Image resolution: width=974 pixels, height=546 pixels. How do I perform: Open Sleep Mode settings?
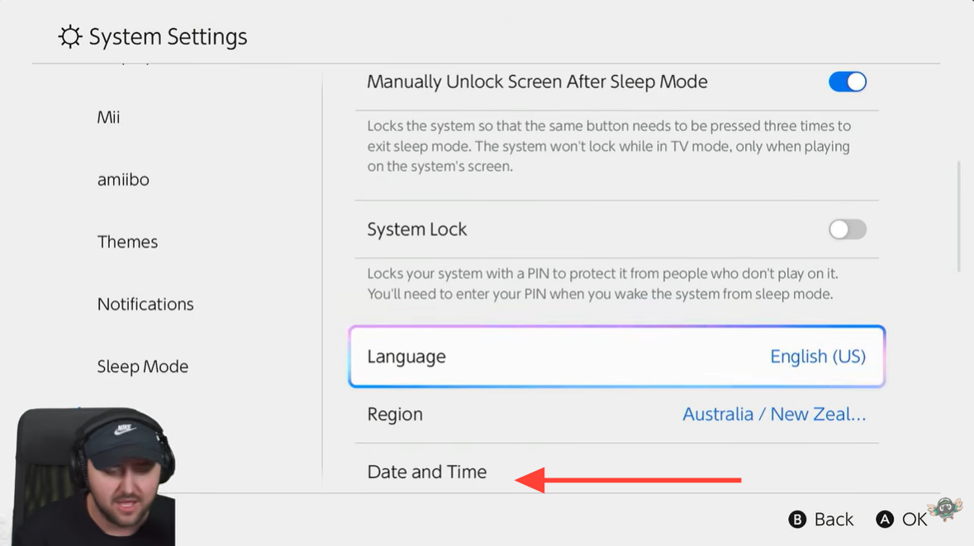142,367
